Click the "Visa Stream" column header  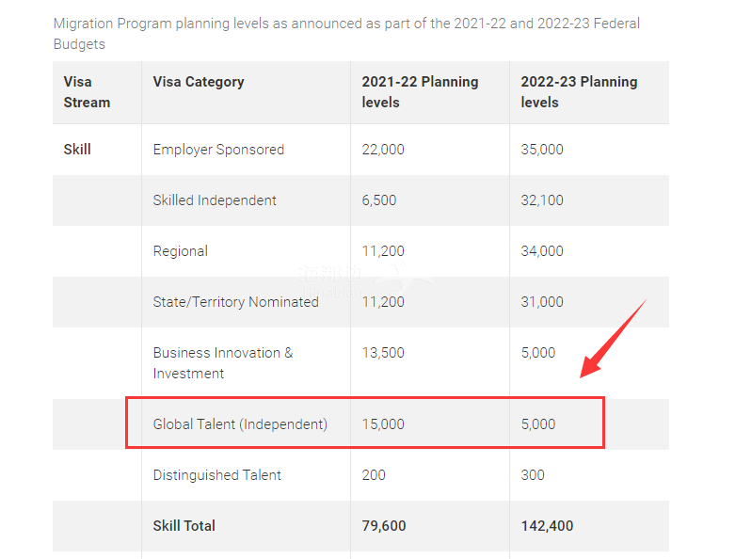pos(87,92)
